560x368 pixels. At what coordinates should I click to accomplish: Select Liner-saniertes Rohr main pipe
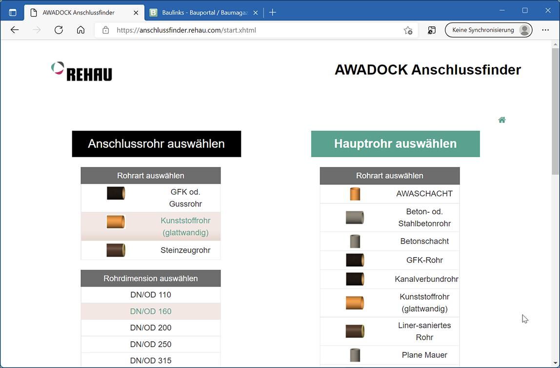tap(390, 331)
